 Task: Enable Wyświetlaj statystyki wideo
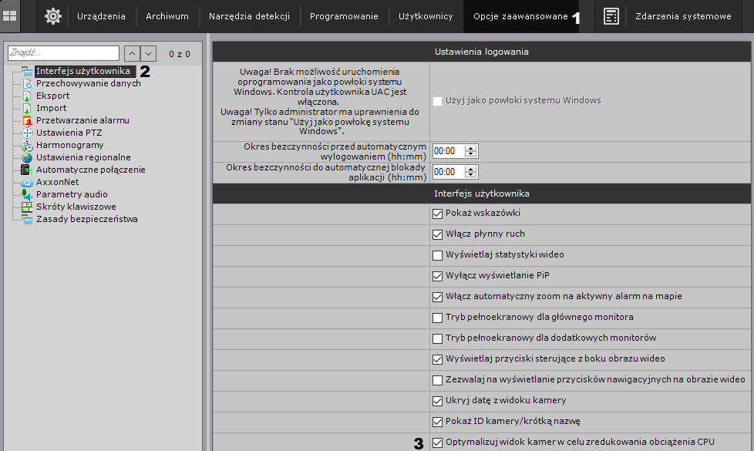click(x=437, y=255)
